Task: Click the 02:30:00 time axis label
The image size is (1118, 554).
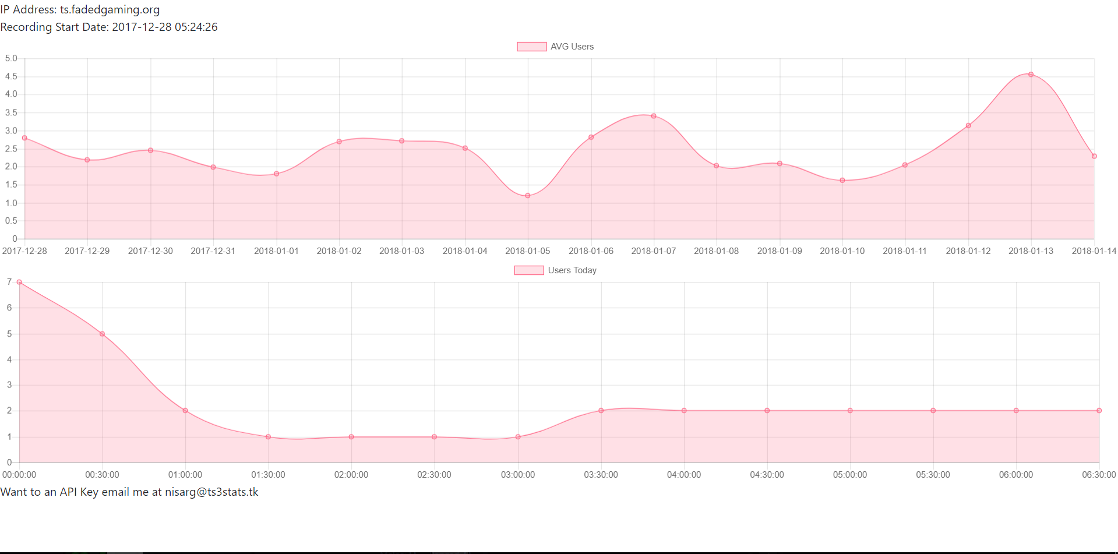Action: [434, 475]
